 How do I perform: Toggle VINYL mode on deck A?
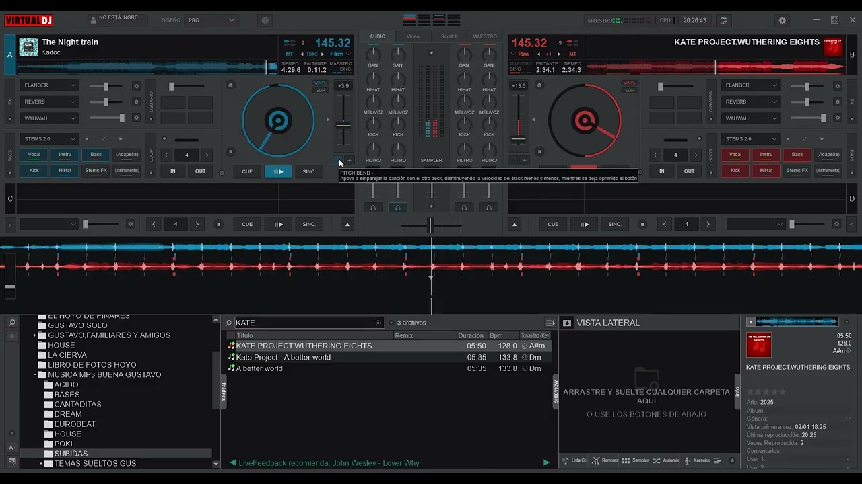pyautogui.click(x=321, y=83)
